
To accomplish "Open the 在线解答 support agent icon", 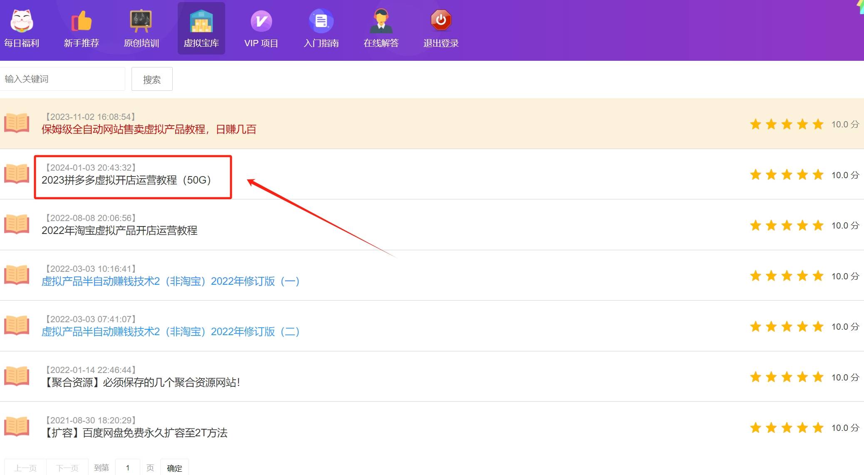I will (x=381, y=20).
